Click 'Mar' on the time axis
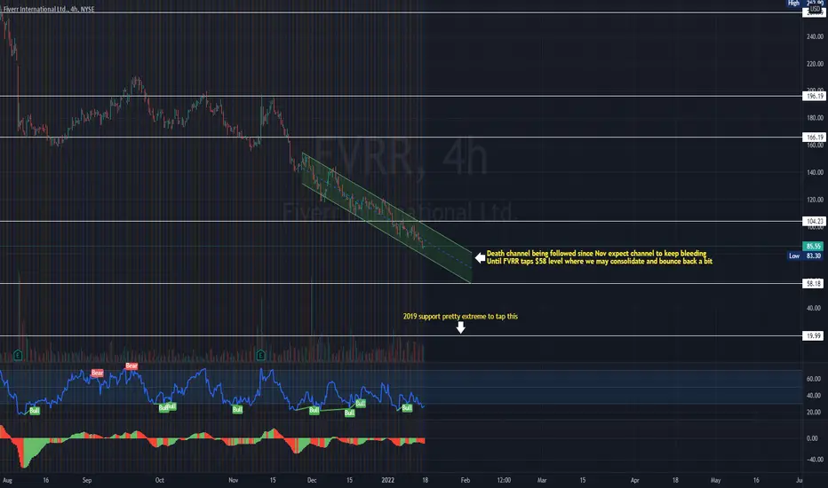The image size is (828, 488). pyautogui.click(x=542, y=481)
